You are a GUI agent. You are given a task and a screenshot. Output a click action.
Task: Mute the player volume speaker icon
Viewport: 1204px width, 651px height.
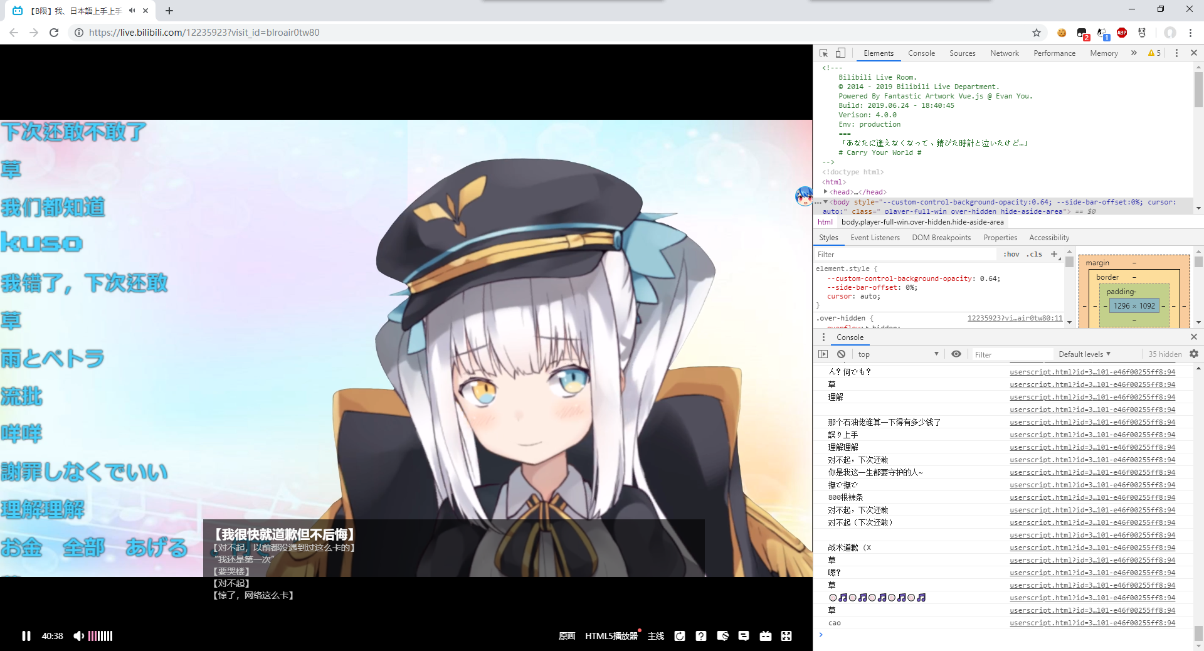(78, 636)
